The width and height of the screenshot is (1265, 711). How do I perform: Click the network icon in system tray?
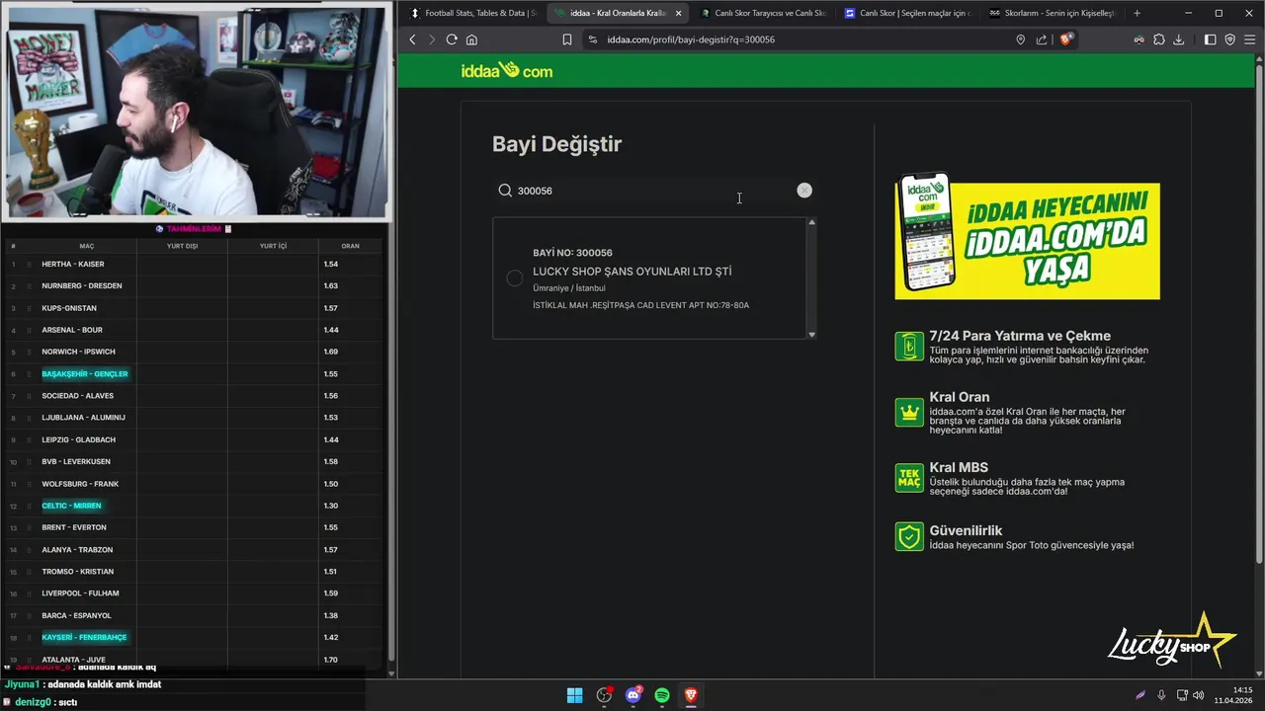[1181, 695]
